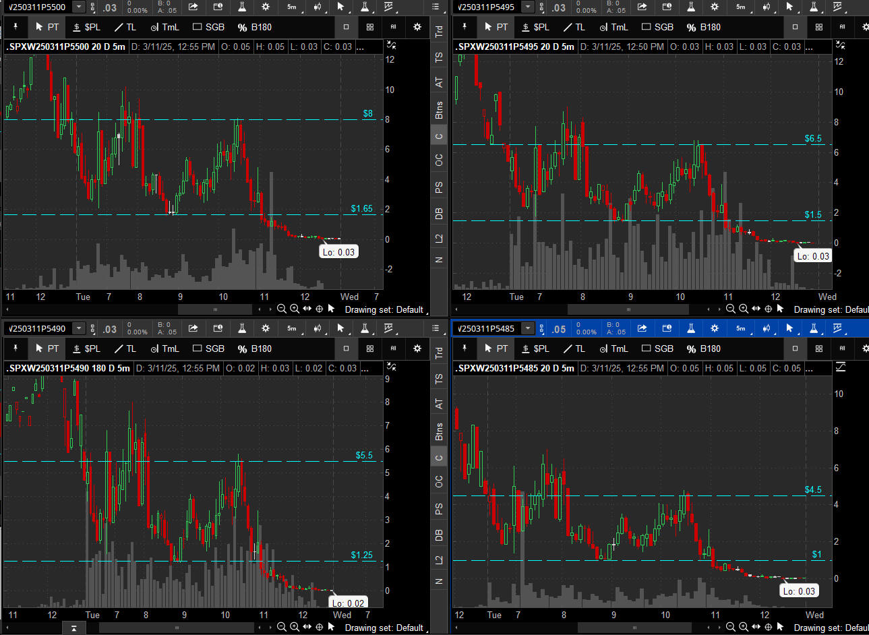Toggle the pin icon on top-left drawing toolbar
This screenshot has height=635, width=869.
[16, 27]
